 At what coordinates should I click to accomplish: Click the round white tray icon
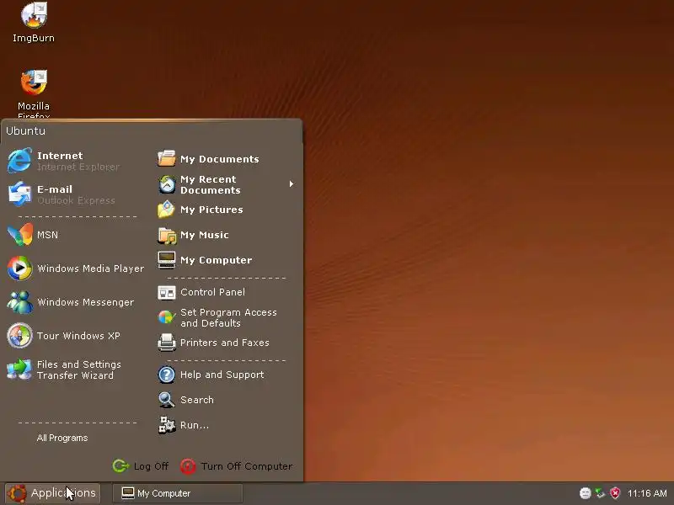click(x=585, y=493)
